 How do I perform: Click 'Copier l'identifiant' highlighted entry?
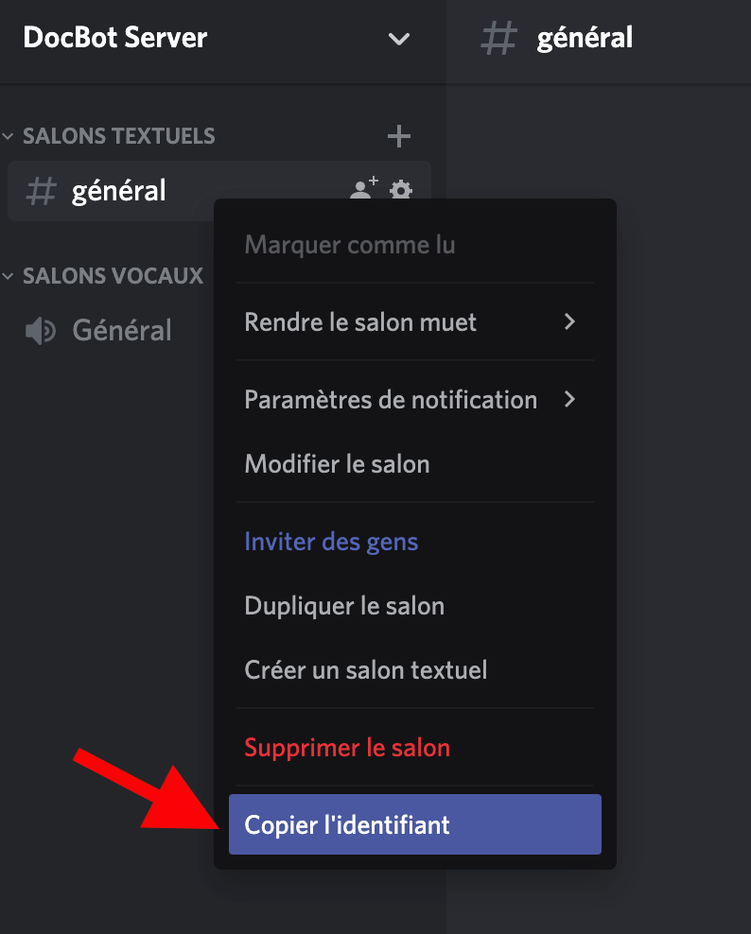click(414, 824)
